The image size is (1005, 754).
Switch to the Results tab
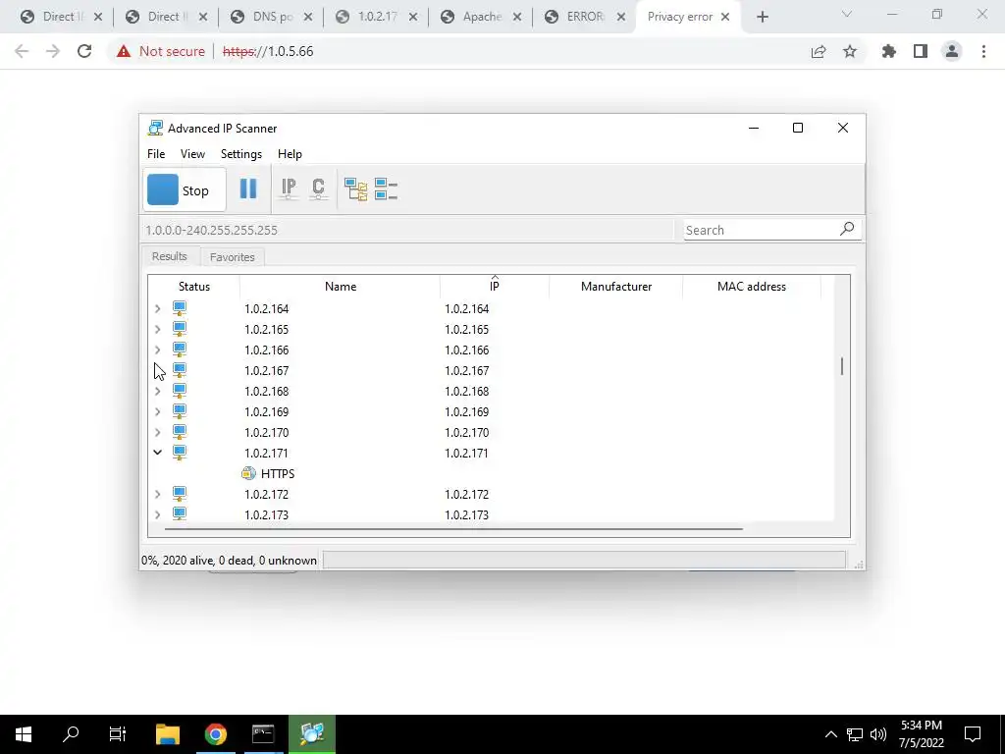pos(169,256)
